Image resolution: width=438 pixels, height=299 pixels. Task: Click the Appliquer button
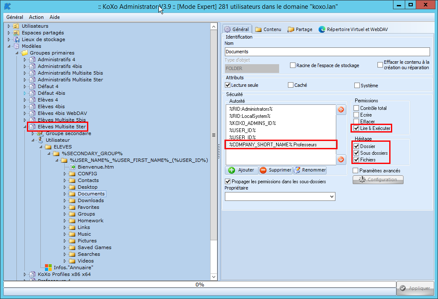415,288
